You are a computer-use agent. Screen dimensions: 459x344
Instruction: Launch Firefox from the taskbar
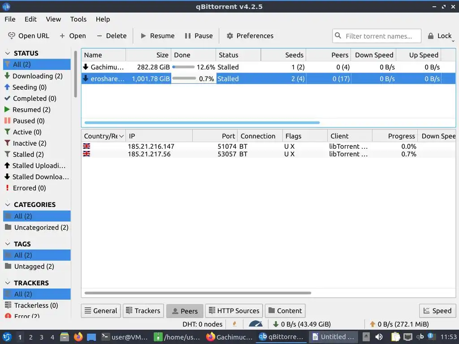click(x=78, y=337)
